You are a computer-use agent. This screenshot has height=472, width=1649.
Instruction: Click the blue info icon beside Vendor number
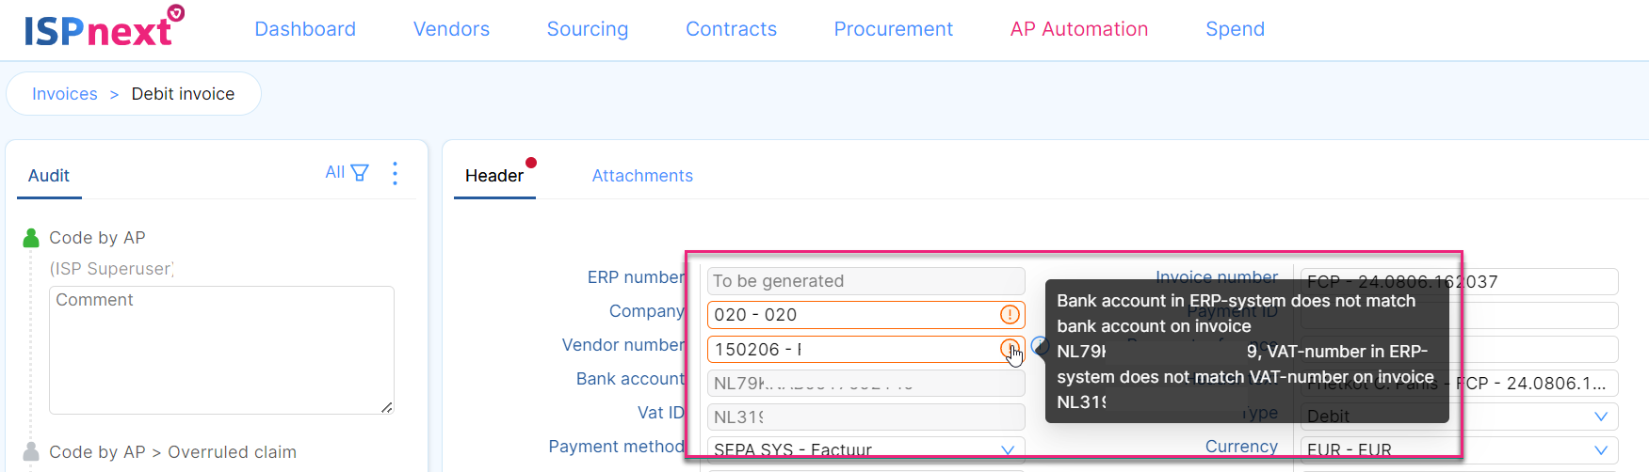(x=1039, y=346)
